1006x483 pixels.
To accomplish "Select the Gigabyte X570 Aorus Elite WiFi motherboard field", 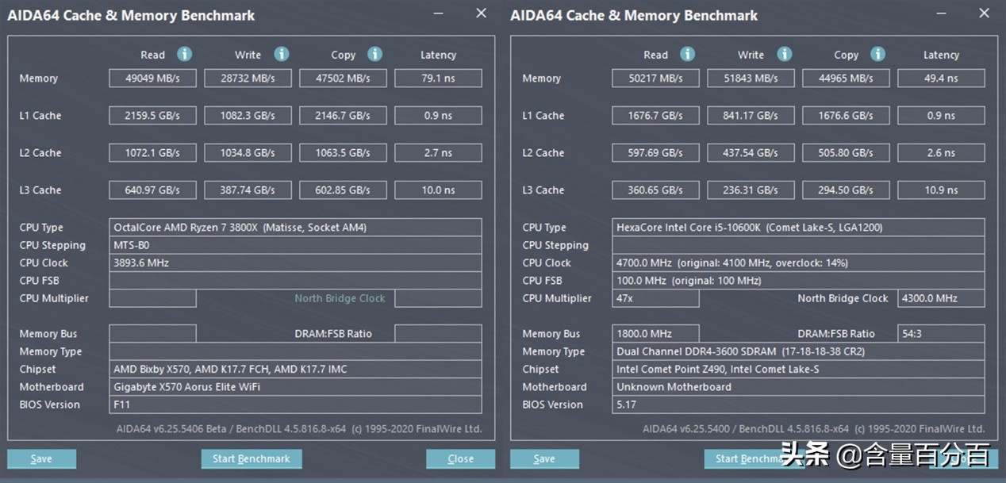I will 295,387.
